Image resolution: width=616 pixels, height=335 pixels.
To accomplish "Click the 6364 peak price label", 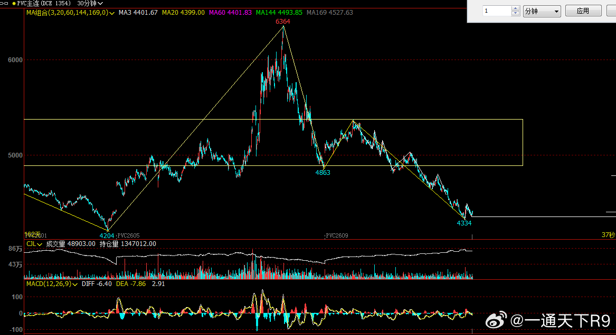I will [283, 22].
